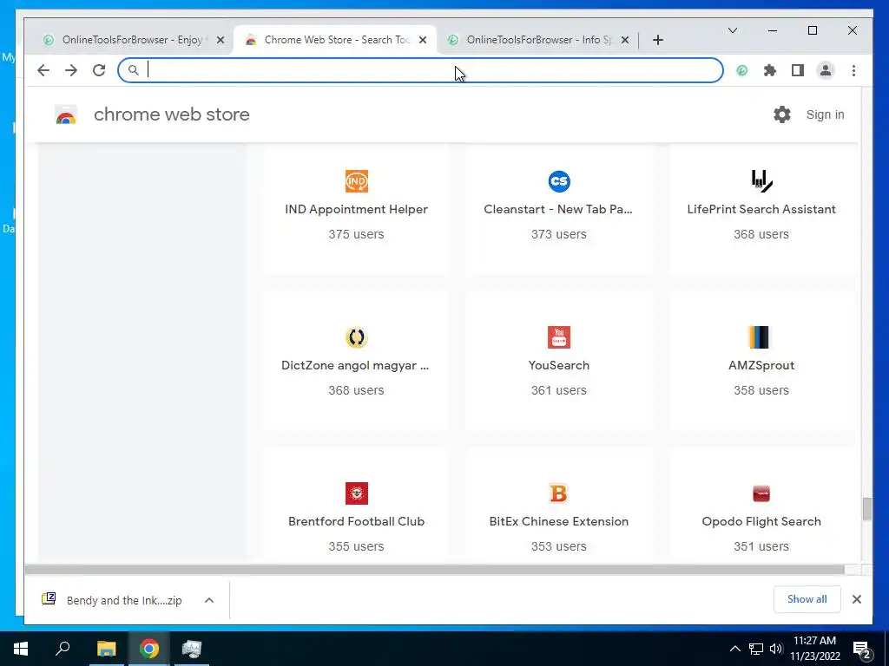Screen dimensions: 889x666
Task: Toggle the Chrome side panel
Action: click(798, 70)
